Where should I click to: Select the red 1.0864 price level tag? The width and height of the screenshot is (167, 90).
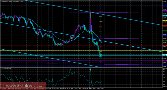click(164, 46)
